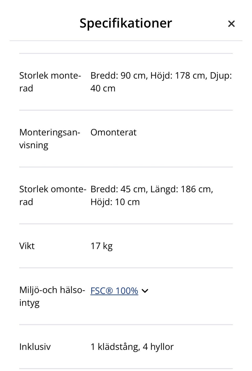Screen dimensions: 252x371
Task: Select the Längd: 186 cm text
Action: 181,189
